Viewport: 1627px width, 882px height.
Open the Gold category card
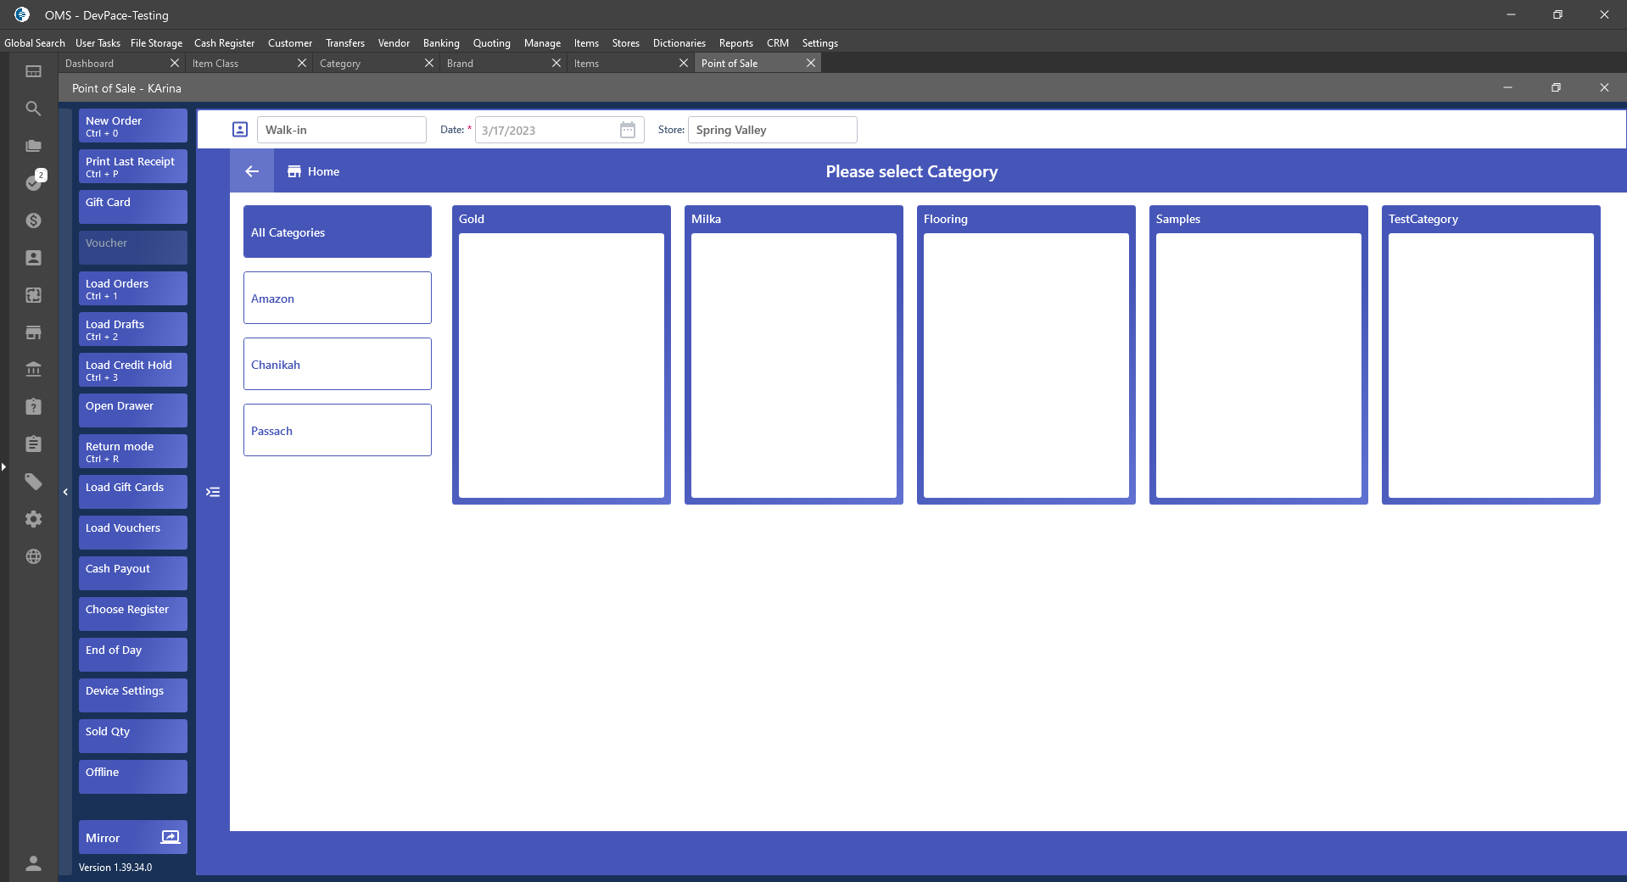[562, 354]
